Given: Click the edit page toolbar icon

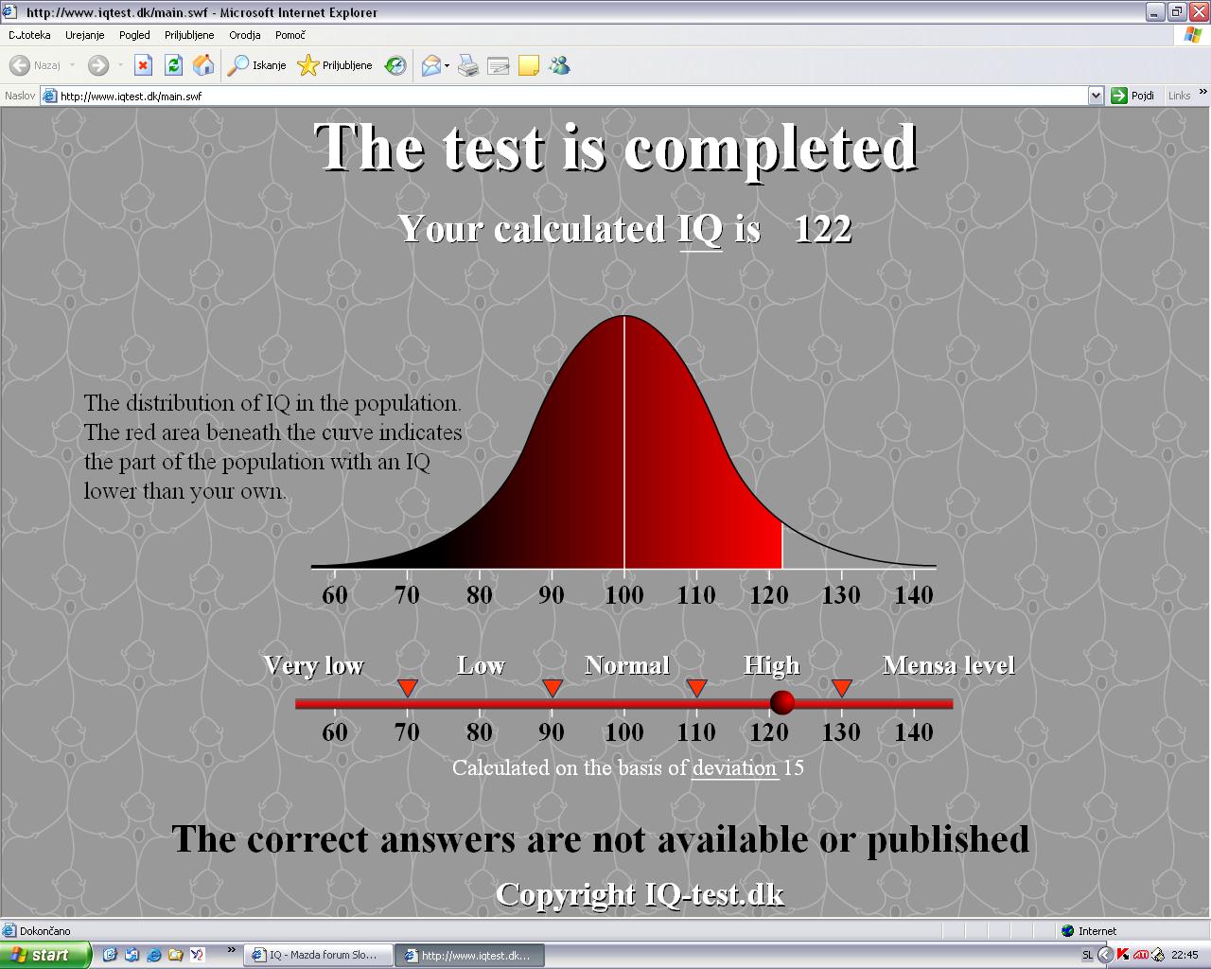Looking at the screenshot, I should pos(499,65).
